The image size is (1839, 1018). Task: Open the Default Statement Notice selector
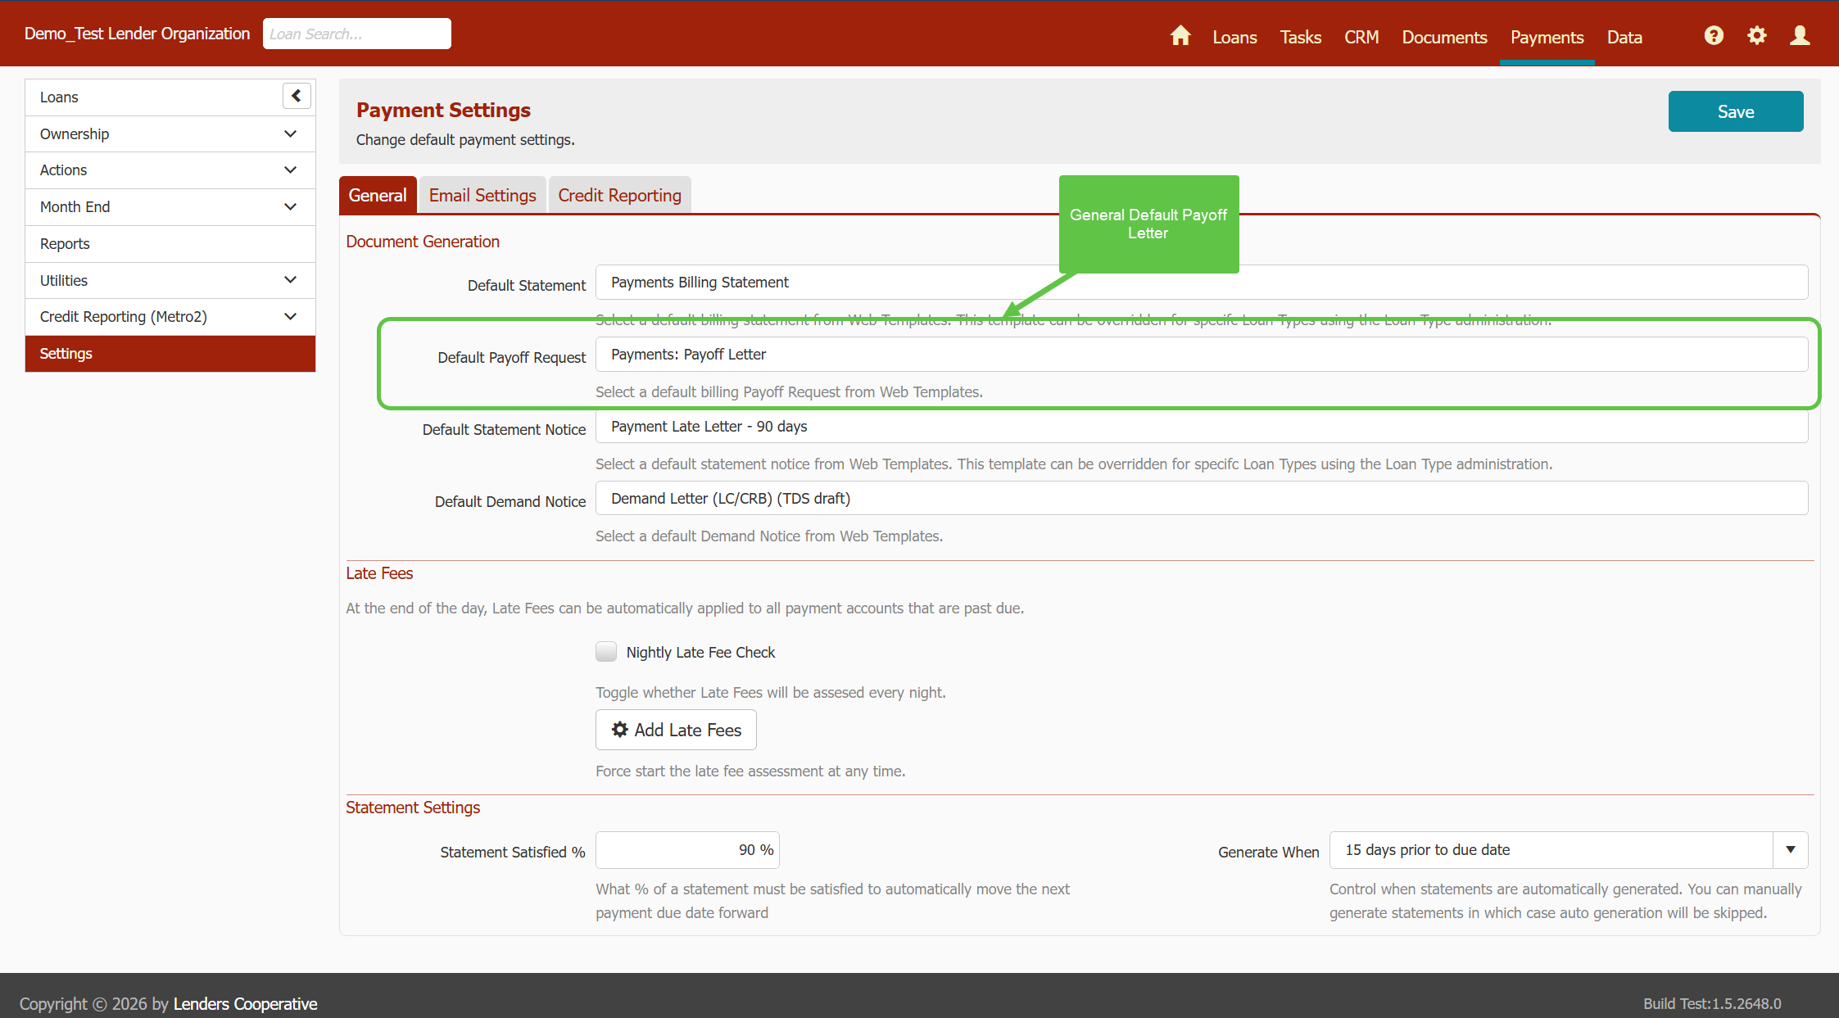point(1202,427)
